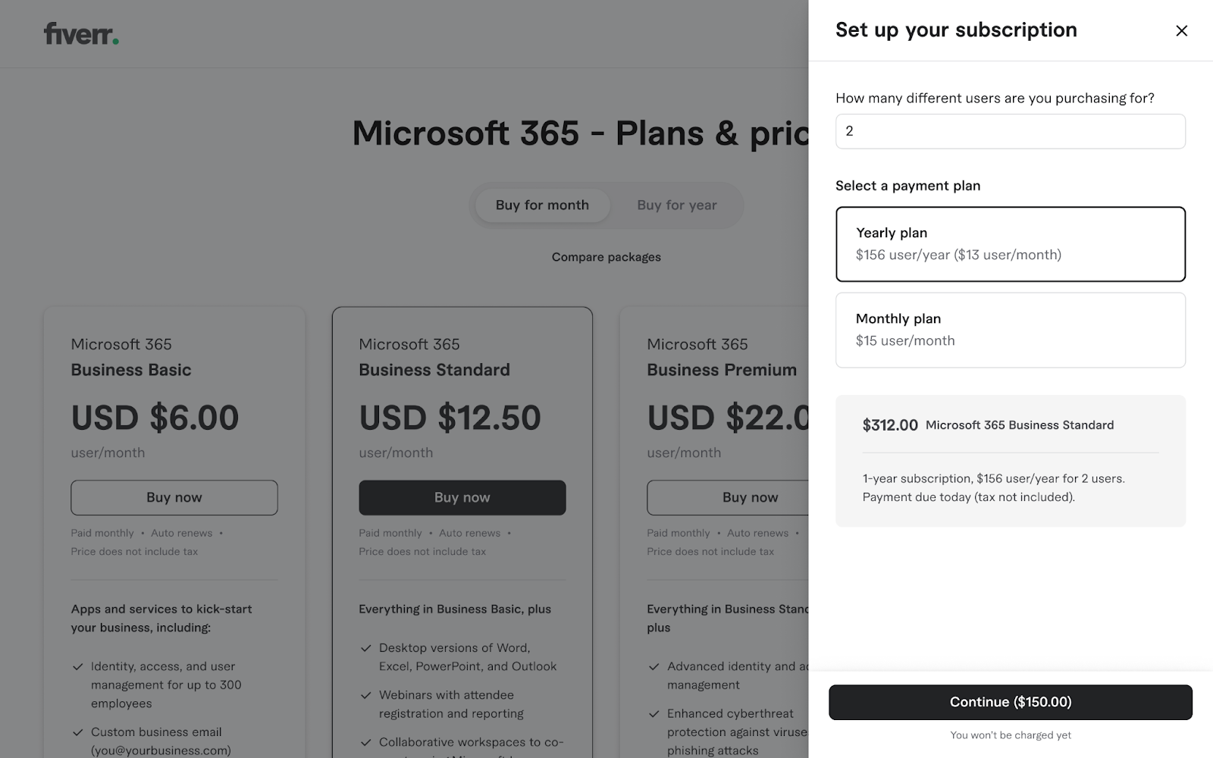1213x758 pixels.
Task: Click the checkmark beside Collaborative workspaces
Action: (x=365, y=743)
